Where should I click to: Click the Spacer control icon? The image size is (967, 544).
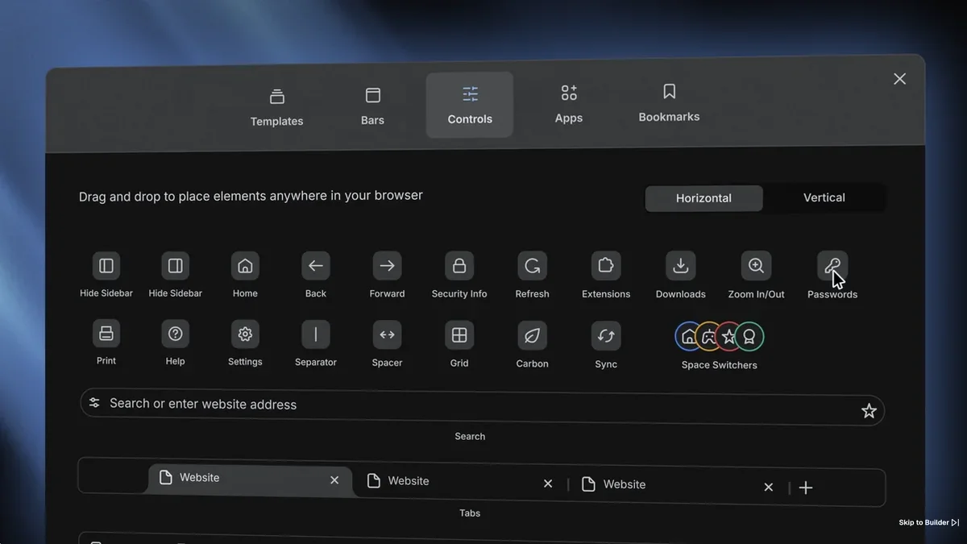click(x=387, y=334)
